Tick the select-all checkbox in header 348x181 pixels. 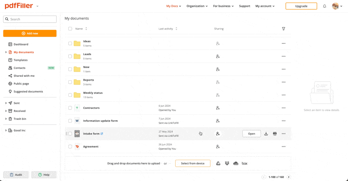(70, 29)
